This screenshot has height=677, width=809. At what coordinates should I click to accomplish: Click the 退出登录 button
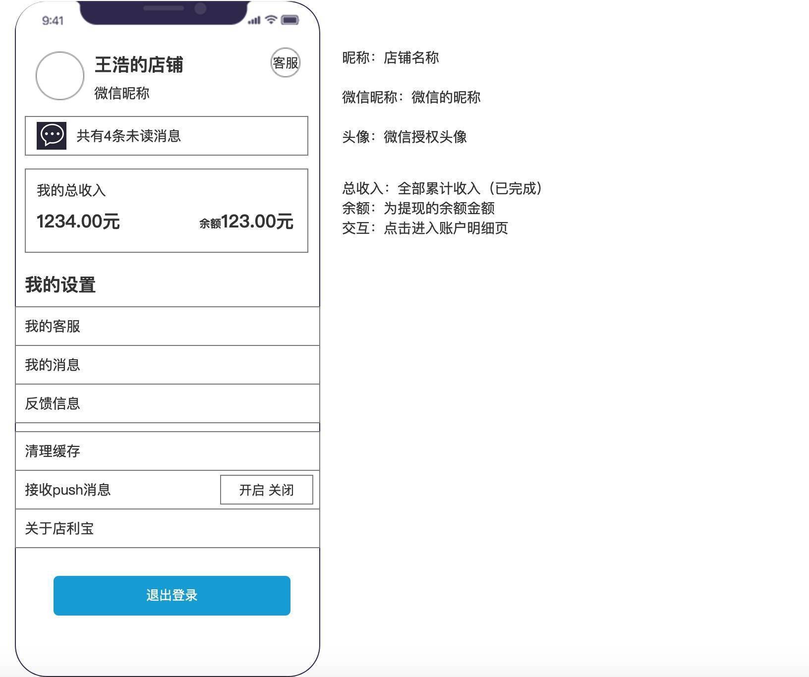click(172, 596)
